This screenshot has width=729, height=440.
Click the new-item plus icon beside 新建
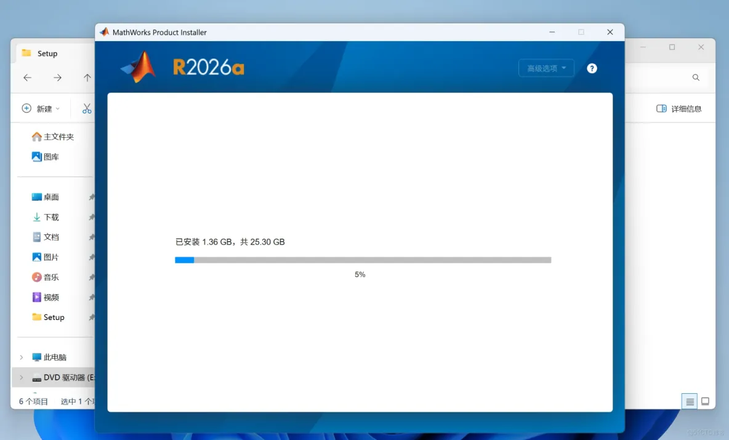click(x=26, y=109)
